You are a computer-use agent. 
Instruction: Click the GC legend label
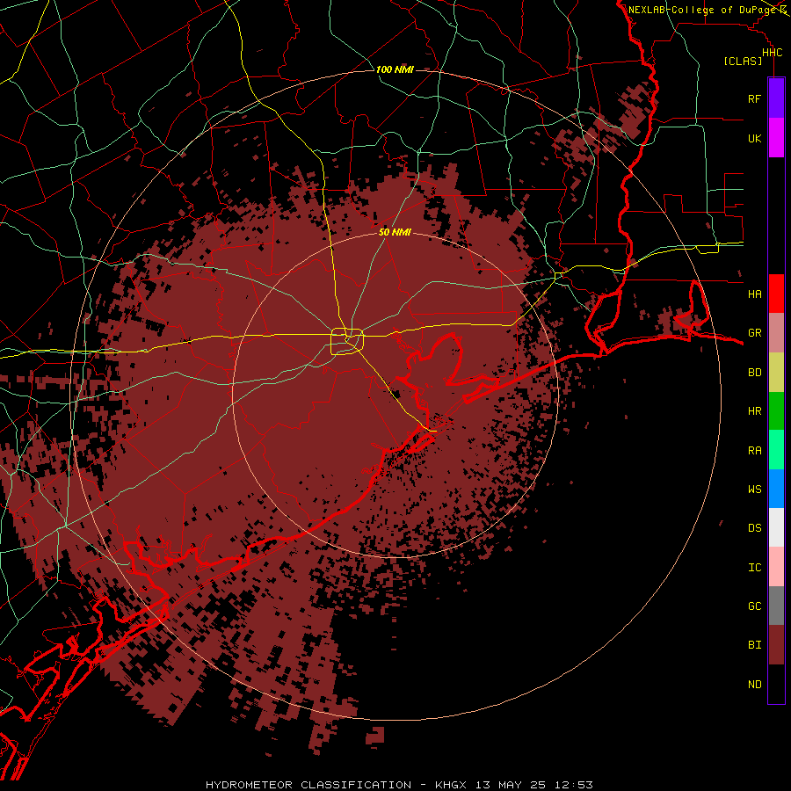coord(754,606)
